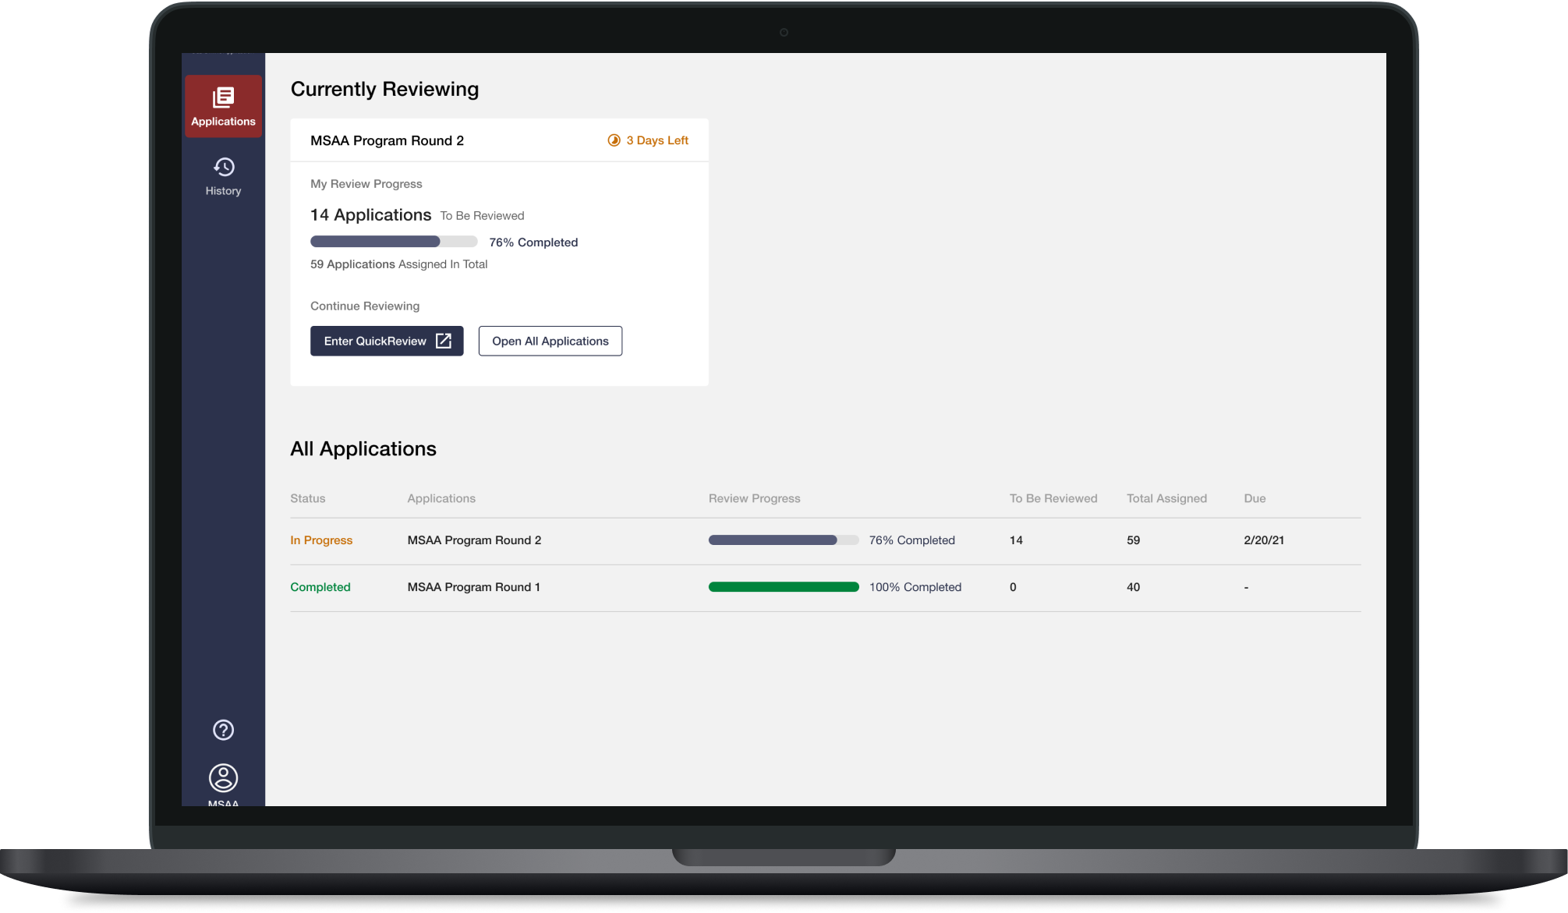This screenshot has width=1568, height=913.
Task: Click the QuickReview external link icon
Action: 444,341
